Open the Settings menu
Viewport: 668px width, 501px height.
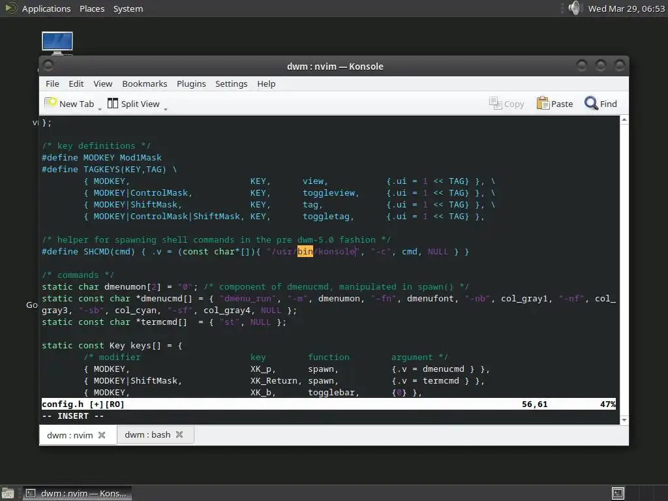click(232, 84)
